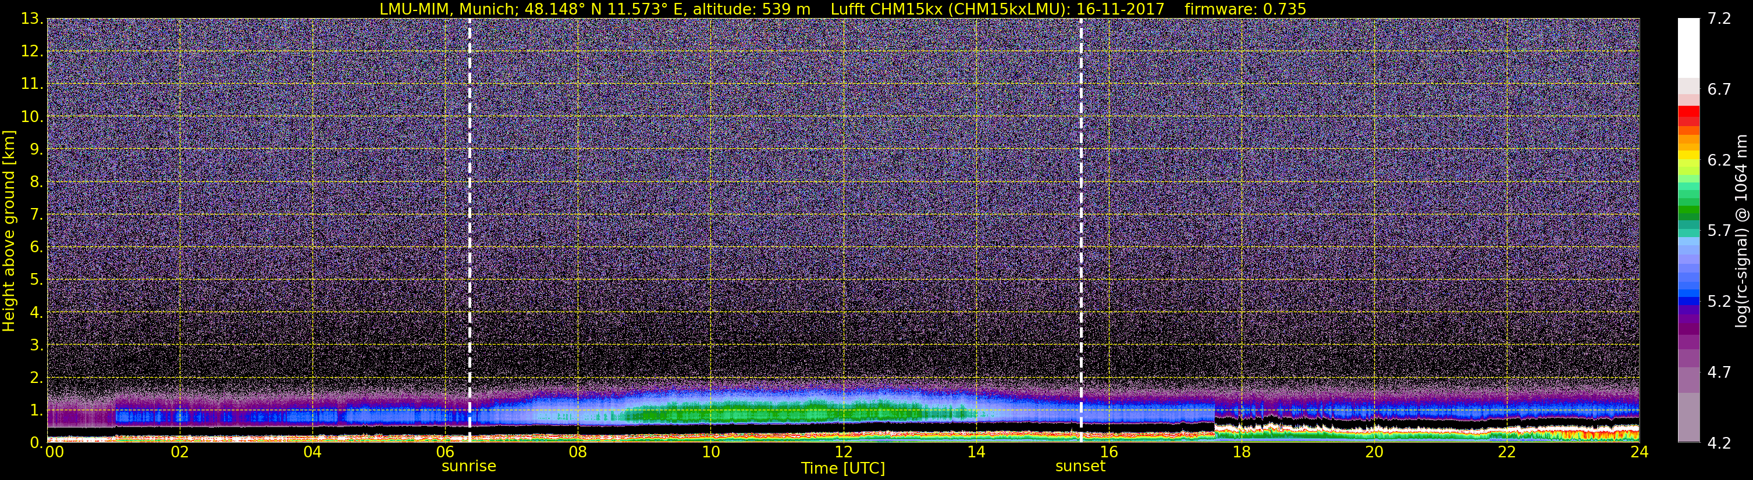Click the '14' time tick label
The width and height of the screenshot is (1753, 480).
tap(976, 452)
